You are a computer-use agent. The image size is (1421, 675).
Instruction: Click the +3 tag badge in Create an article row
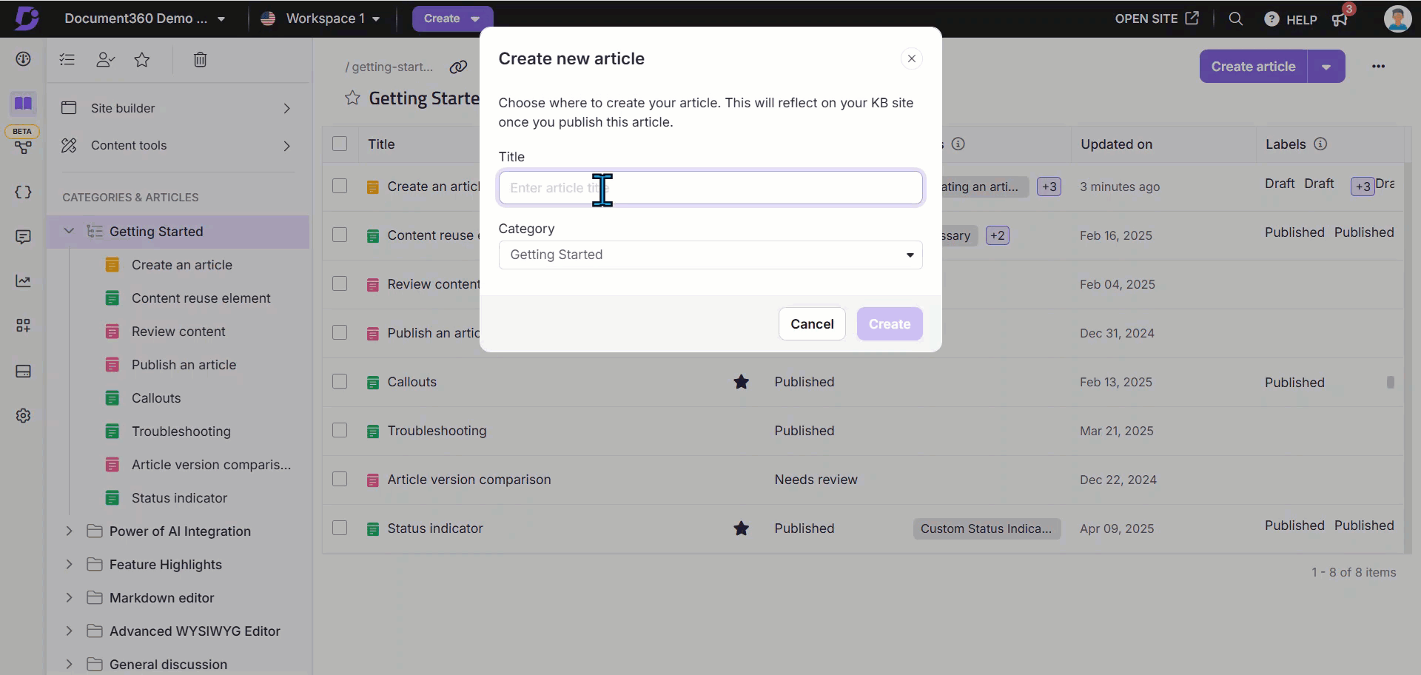(1049, 187)
